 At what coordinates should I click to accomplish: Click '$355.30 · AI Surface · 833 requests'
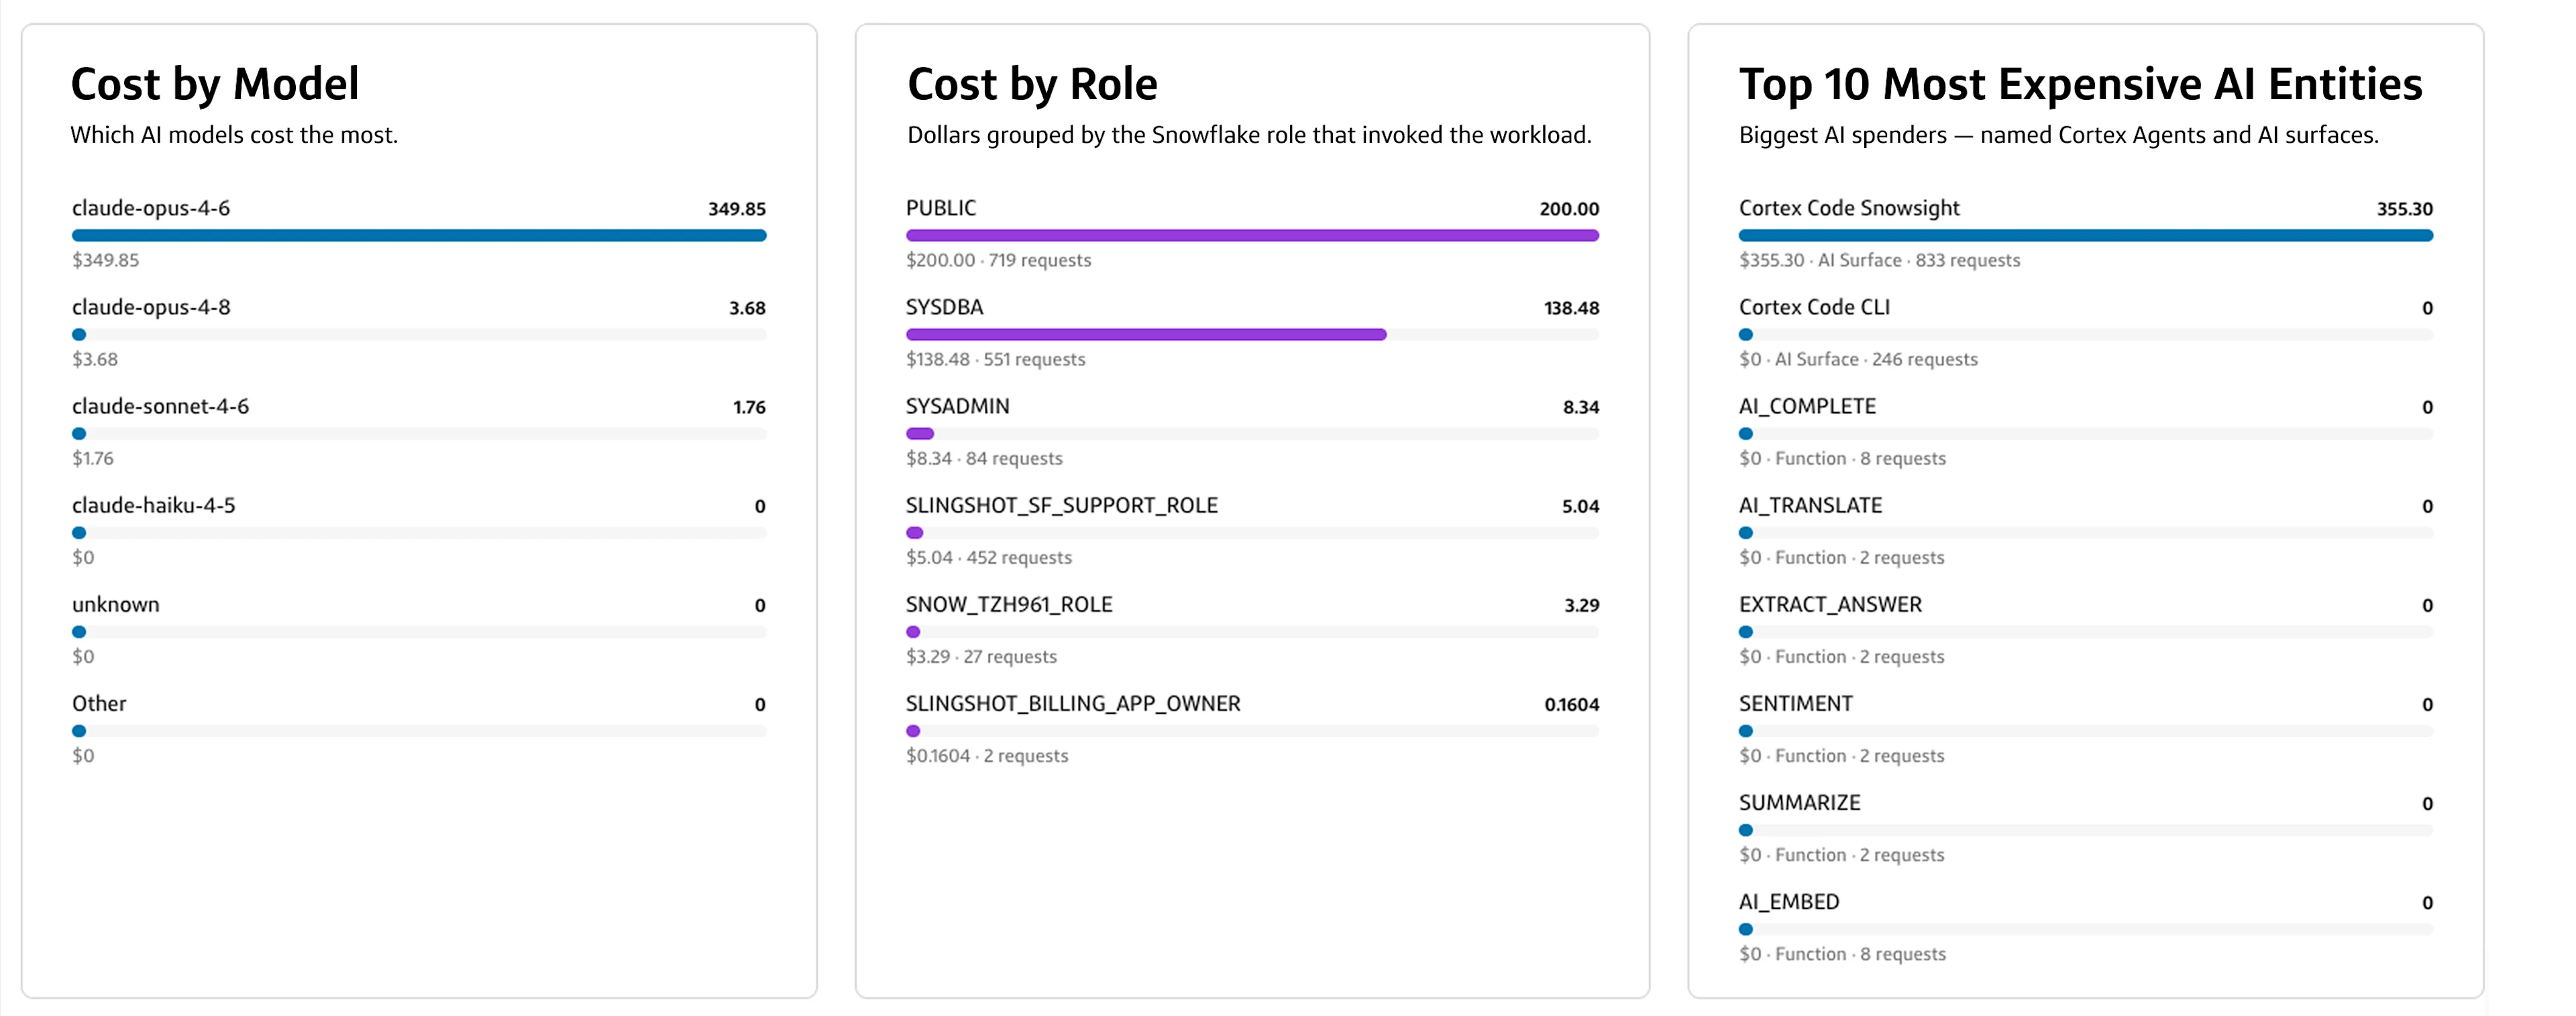[1879, 260]
